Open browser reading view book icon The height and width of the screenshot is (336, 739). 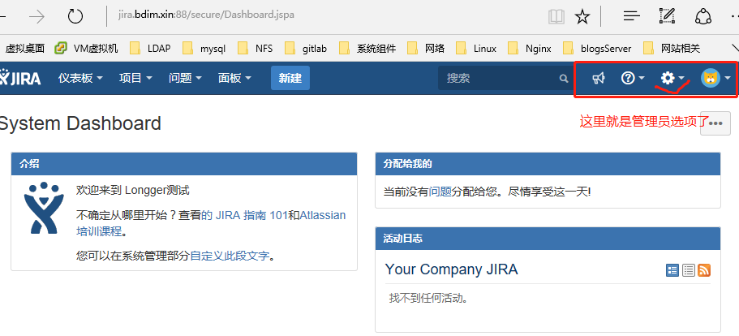click(x=556, y=16)
